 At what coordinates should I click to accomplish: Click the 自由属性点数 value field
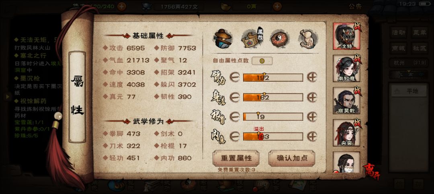point(262,61)
